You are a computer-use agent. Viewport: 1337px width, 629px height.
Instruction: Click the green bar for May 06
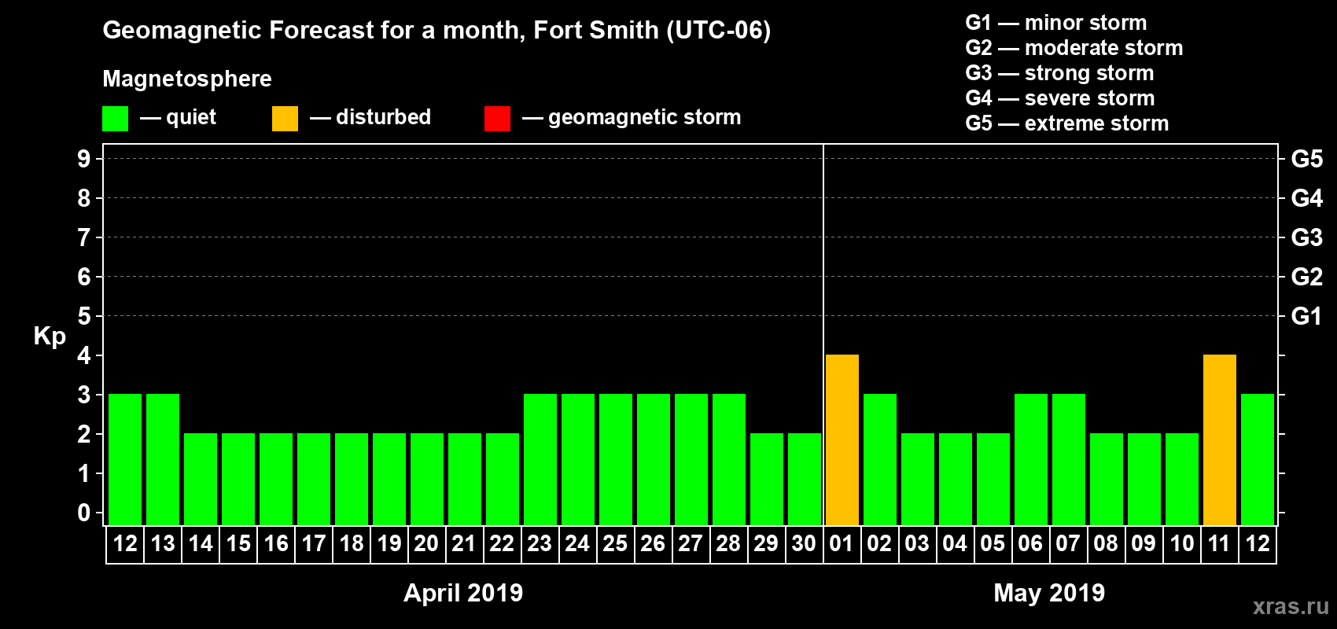[x=1031, y=459]
